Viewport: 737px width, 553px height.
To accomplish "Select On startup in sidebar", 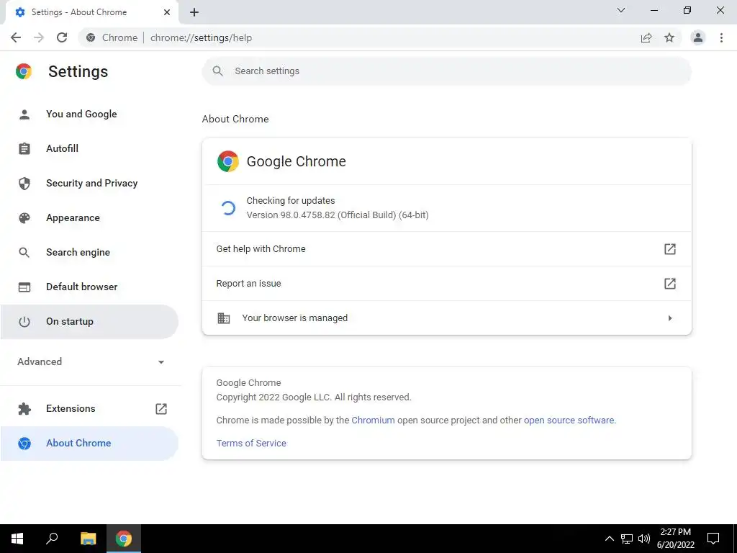I will (90, 322).
